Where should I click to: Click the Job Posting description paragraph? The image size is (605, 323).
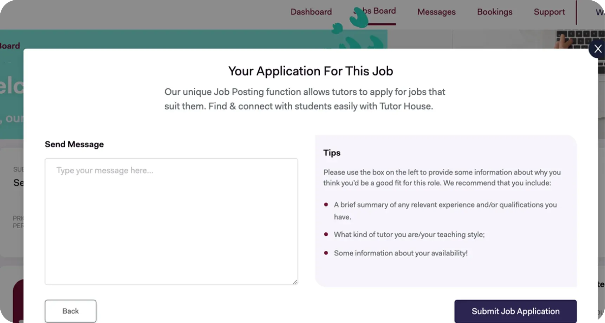point(305,99)
